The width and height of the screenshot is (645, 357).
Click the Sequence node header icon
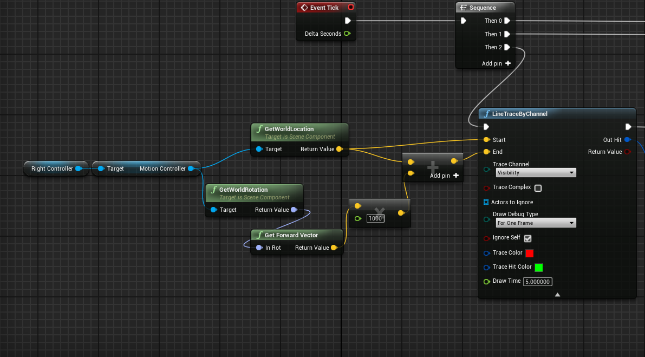(463, 7)
